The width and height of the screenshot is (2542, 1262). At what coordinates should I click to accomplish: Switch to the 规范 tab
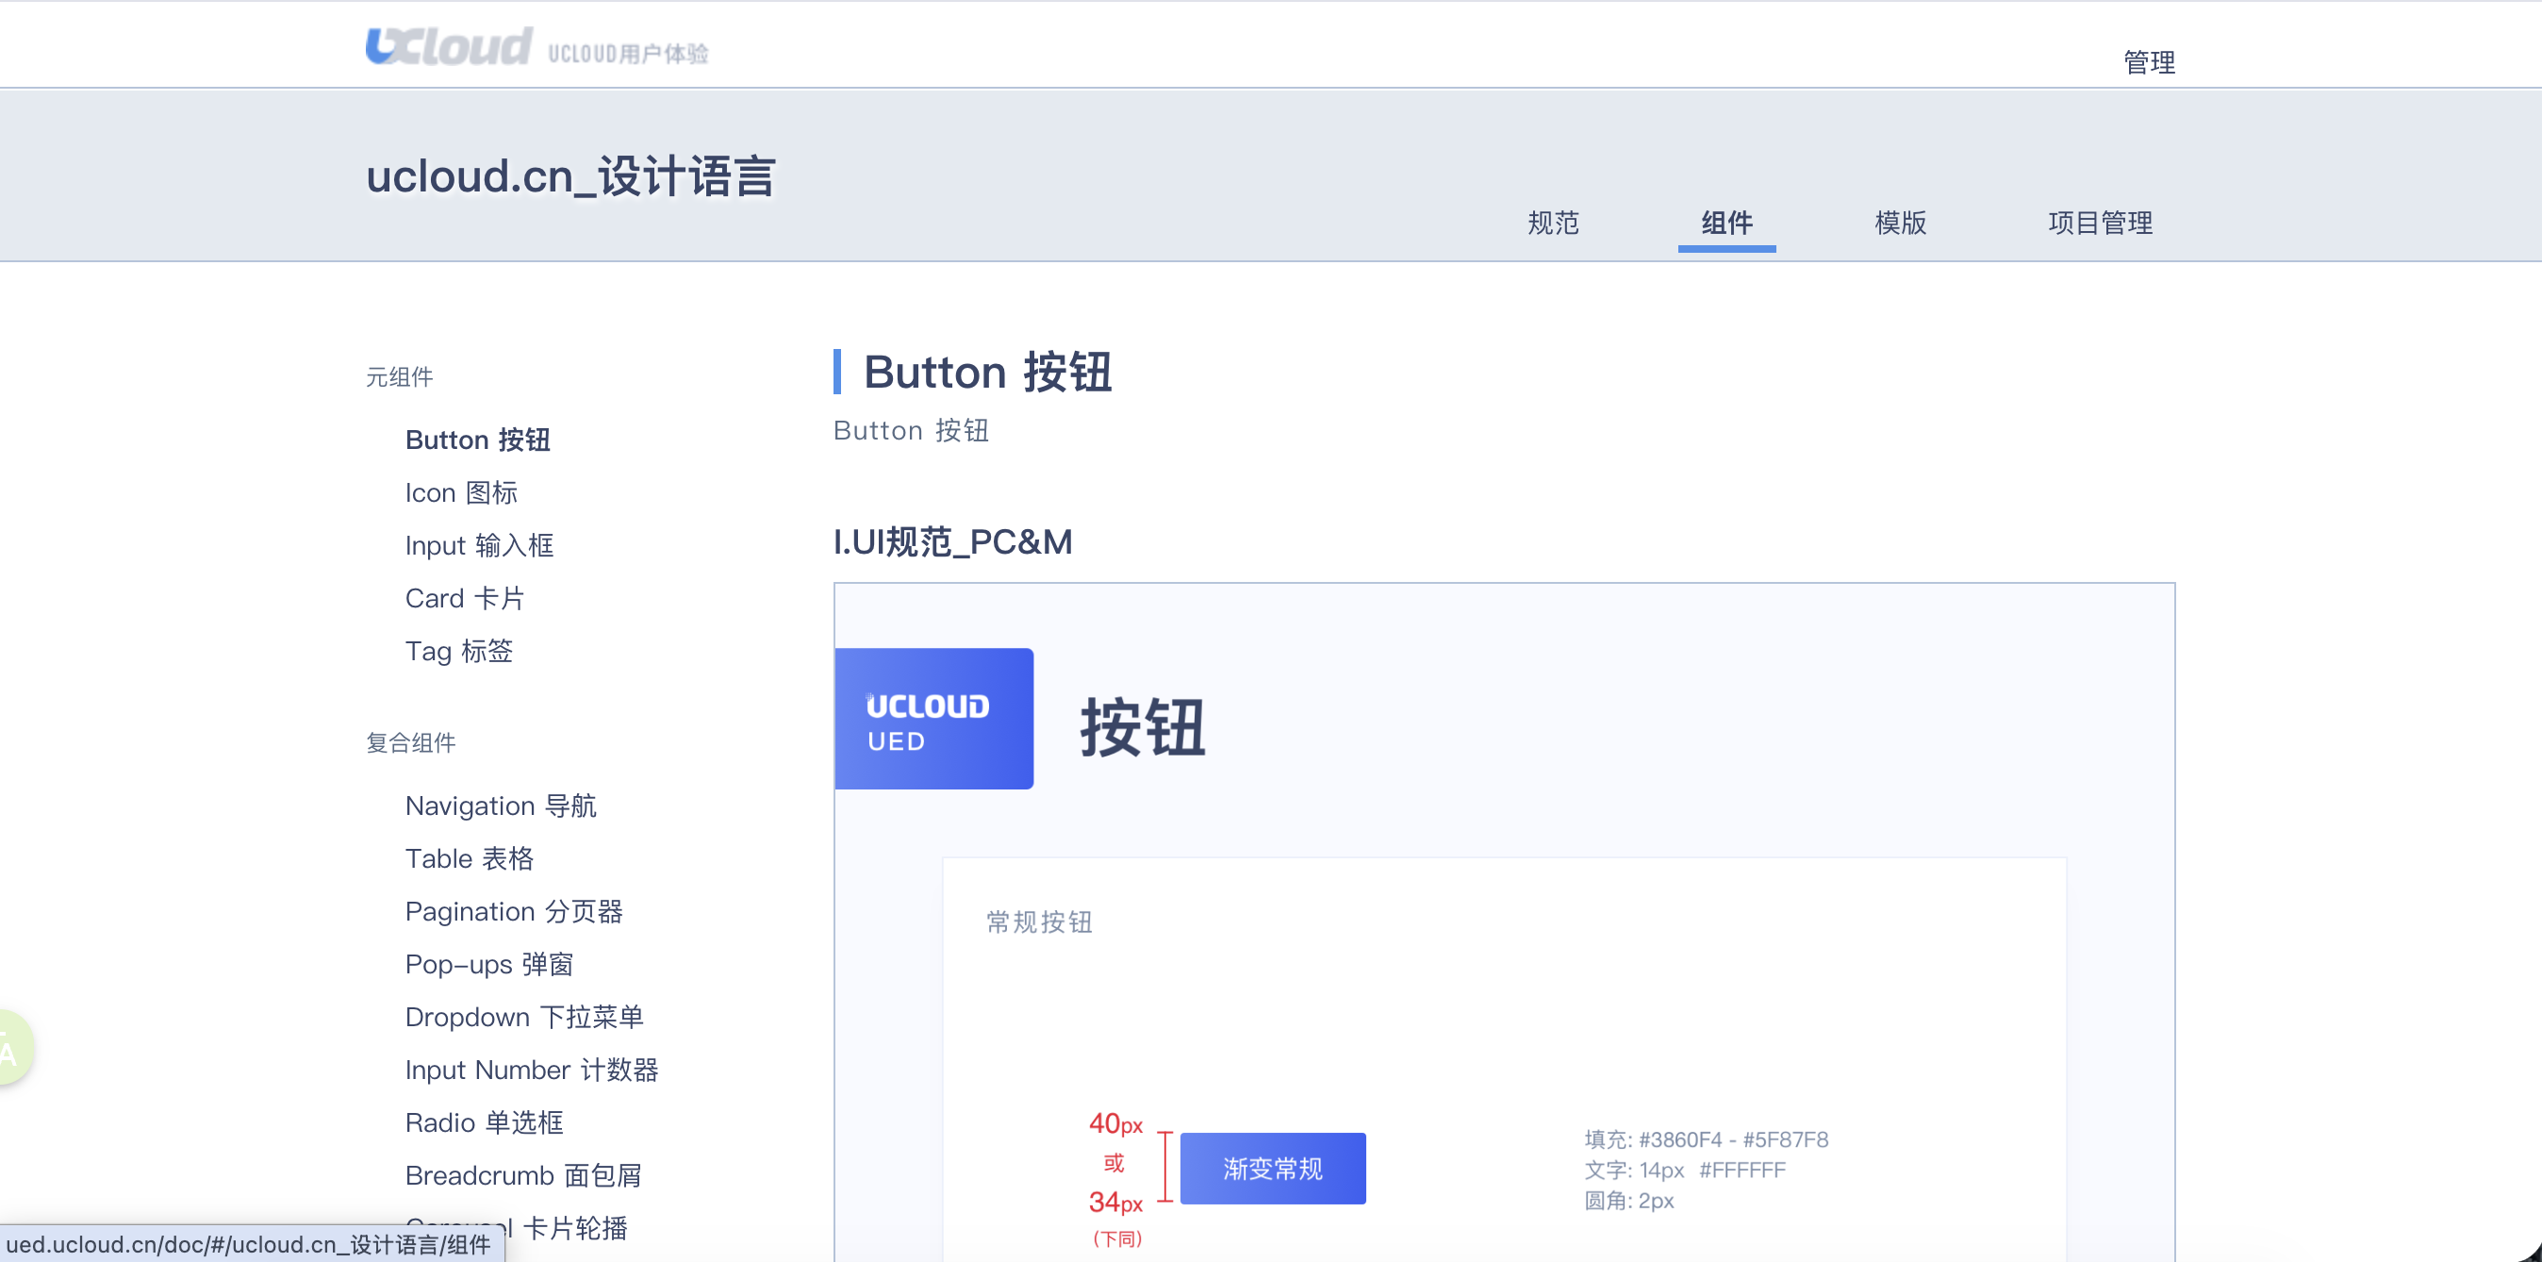pos(1553,224)
